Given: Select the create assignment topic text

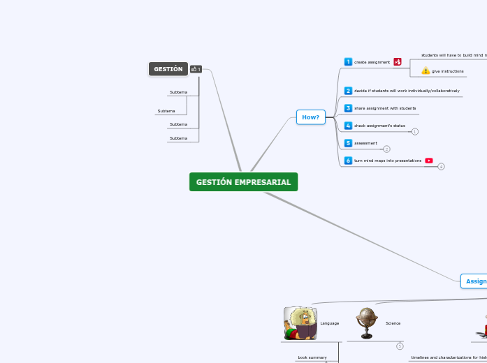Looking at the screenshot, I should pyautogui.click(x=372, y=62).
